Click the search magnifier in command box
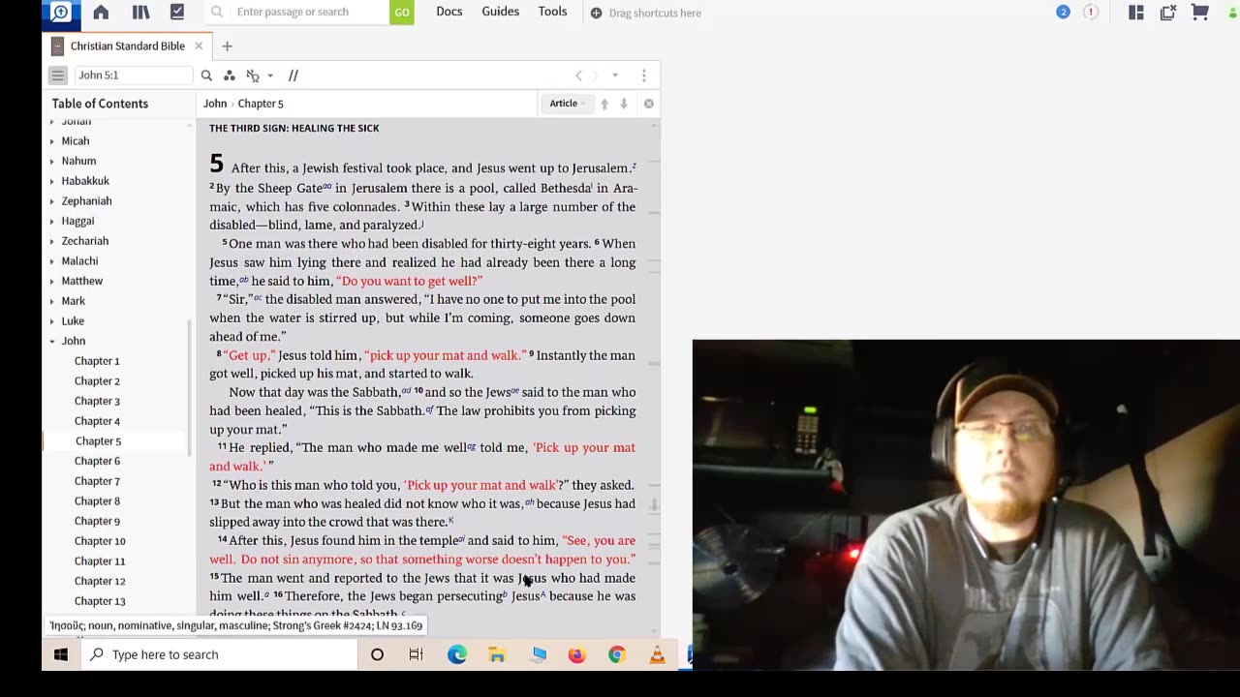The image size is (1240, 697). 217,13
